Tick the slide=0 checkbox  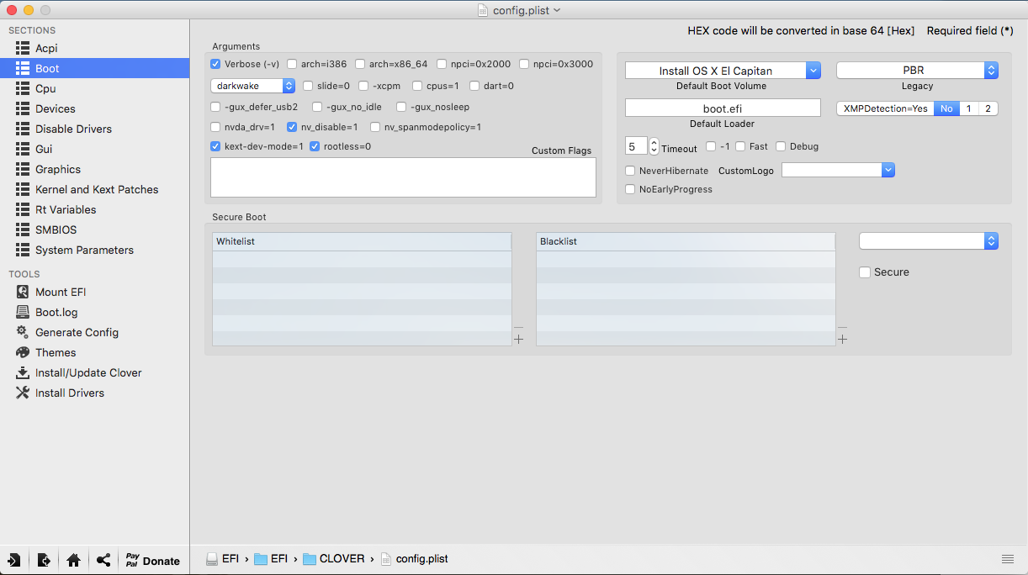click(308, 86)
